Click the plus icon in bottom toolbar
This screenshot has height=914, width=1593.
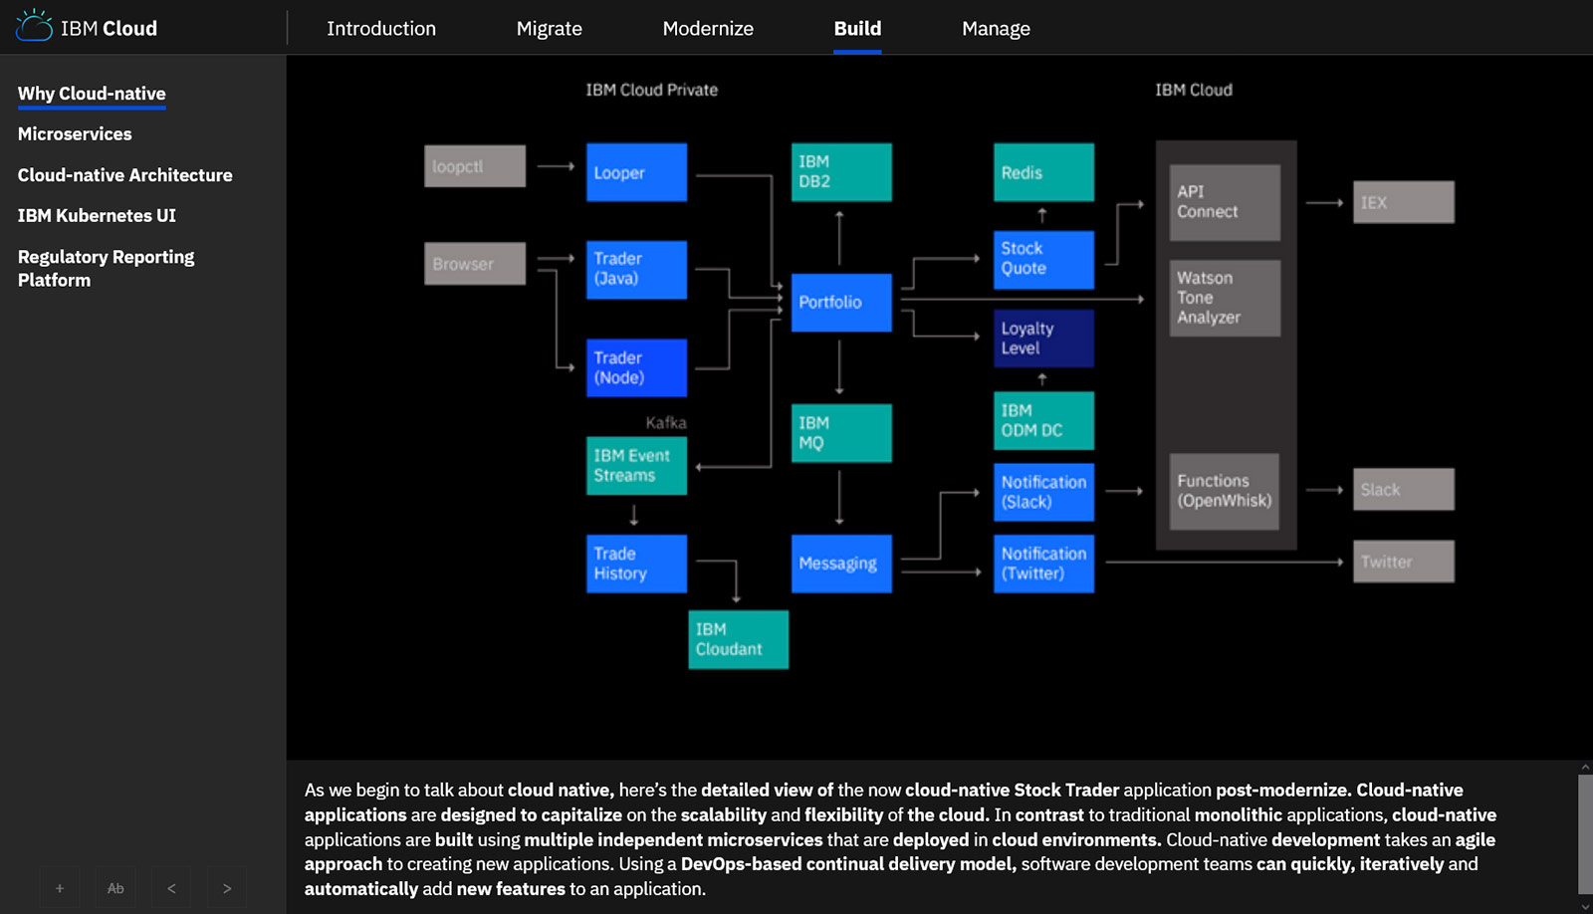[x=60, y=887]
